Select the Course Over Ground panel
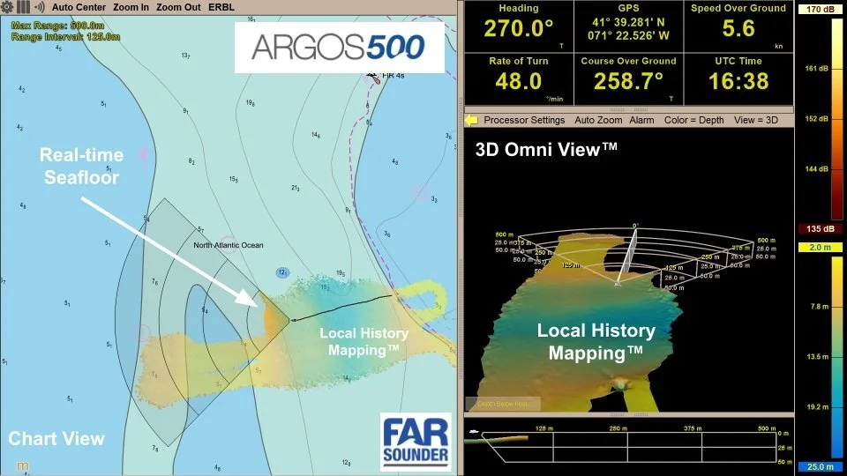 click(628, 78)
